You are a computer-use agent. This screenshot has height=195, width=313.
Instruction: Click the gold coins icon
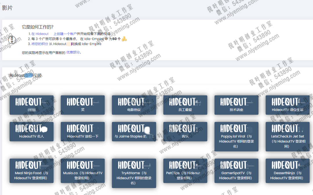coord(124,39)
